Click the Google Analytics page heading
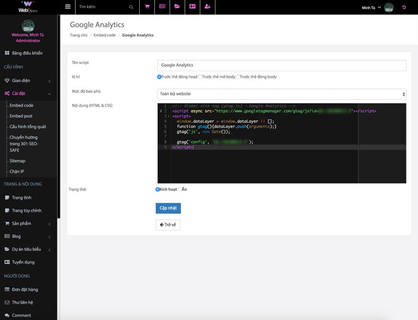 point(97,25)
